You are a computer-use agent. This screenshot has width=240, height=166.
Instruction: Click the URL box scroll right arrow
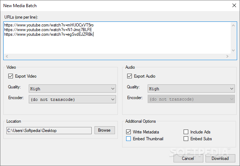click(x=227, y=56)
